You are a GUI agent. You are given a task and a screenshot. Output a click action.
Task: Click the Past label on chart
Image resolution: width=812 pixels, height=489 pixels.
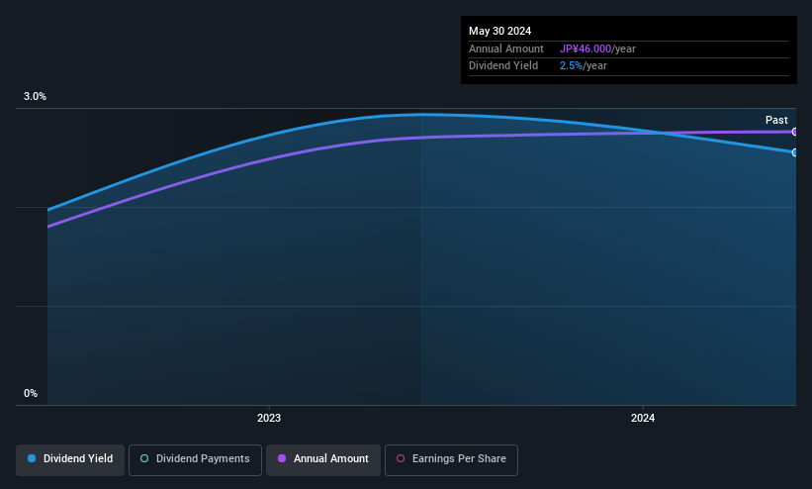(776, 121)
